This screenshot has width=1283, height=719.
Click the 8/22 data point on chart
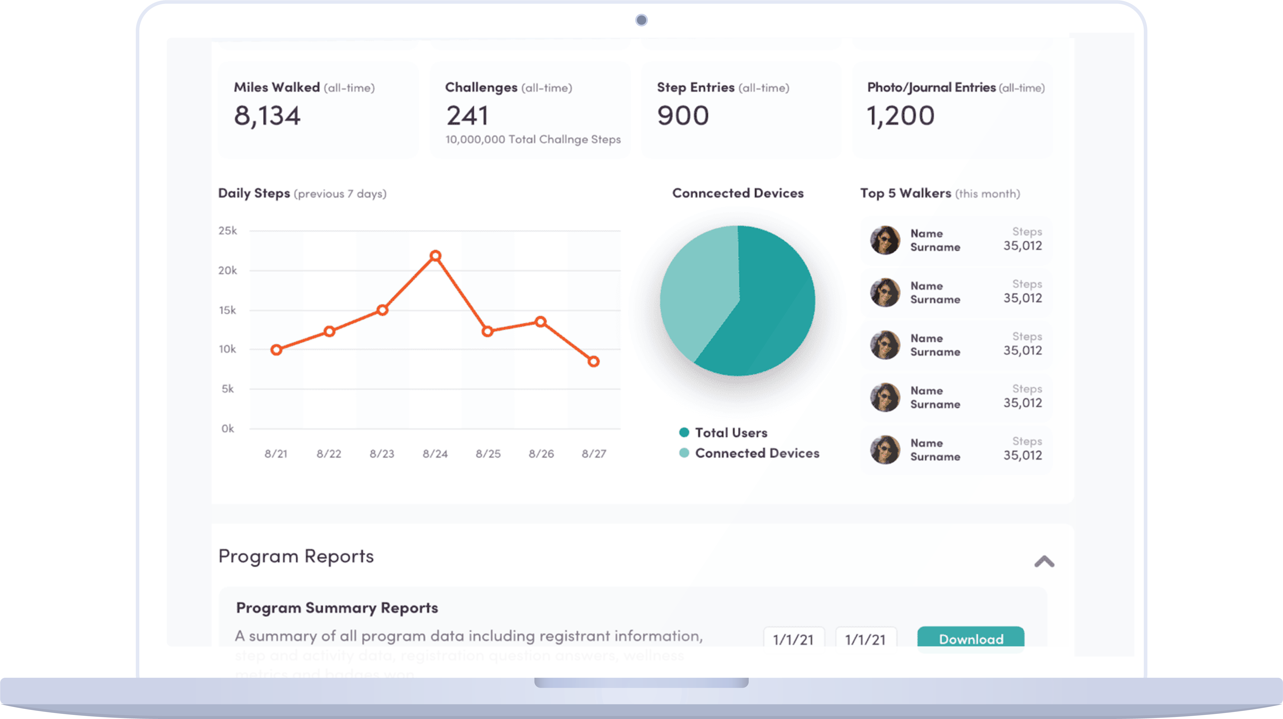(329, 331)
